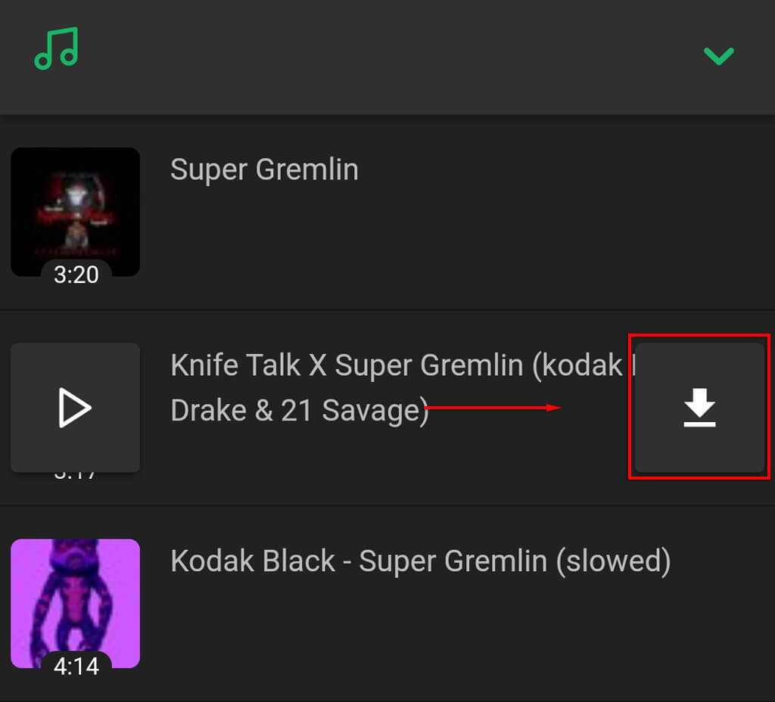Screen dimensions: 775x702
Task: Click the green music note logo
Action: point(56,49)
